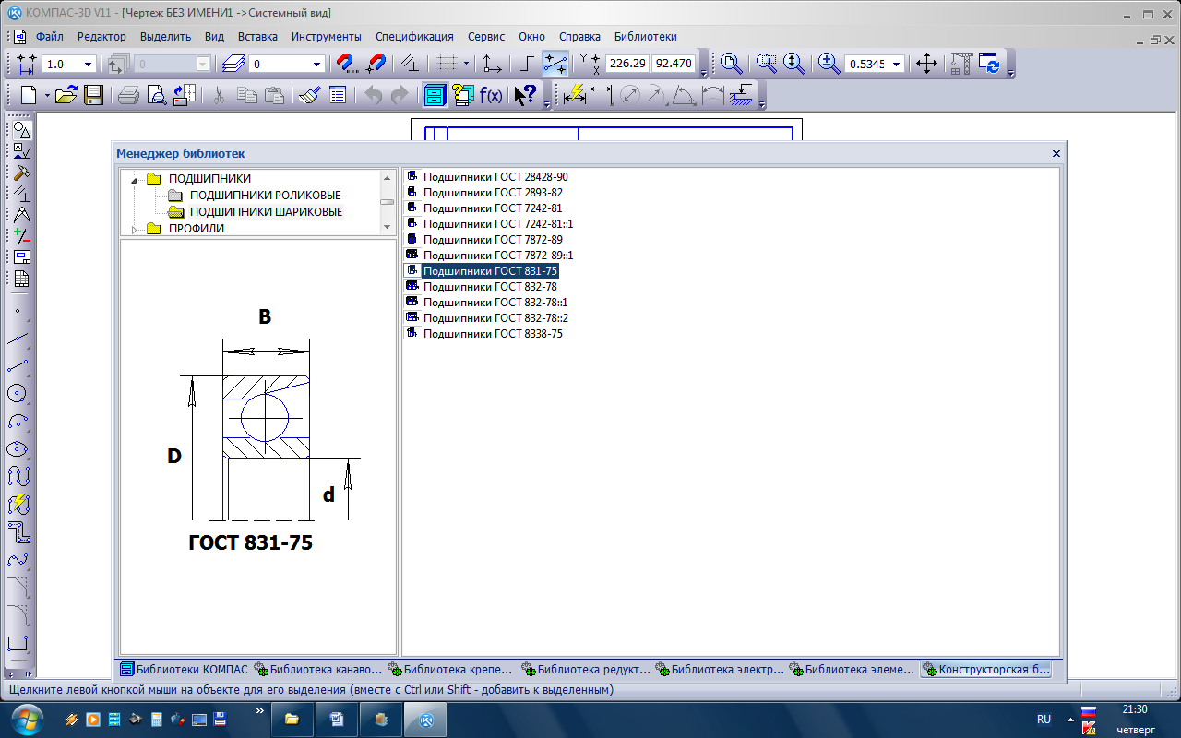
Task: Open the Спецификация menu
Action: [x=414, y=37]
